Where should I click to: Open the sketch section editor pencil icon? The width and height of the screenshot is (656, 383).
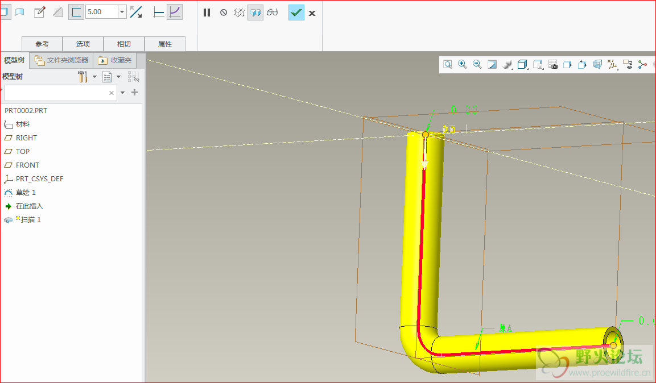[39, 12]
